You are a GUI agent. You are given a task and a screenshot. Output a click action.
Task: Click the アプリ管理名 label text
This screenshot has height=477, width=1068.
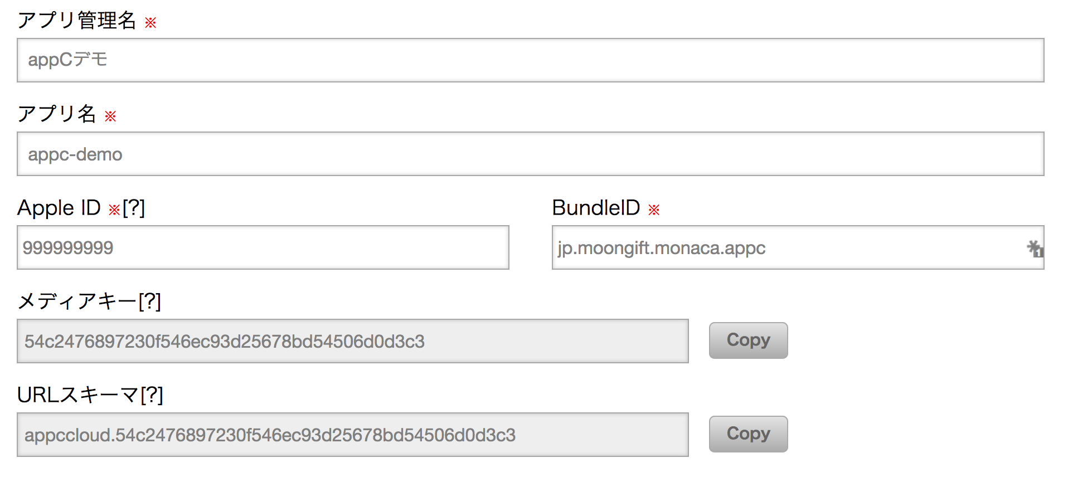click(77, 21)
